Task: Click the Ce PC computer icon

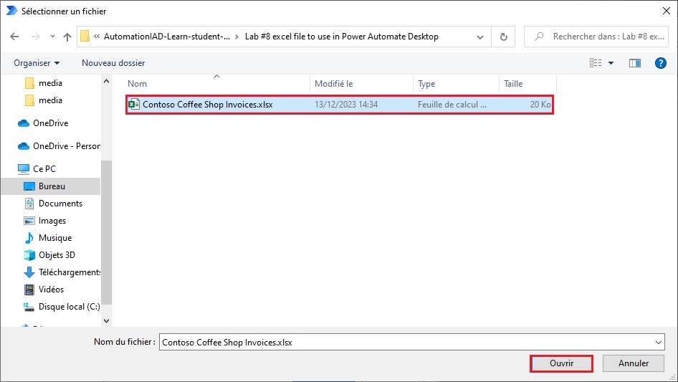Action: pos(24,168)
